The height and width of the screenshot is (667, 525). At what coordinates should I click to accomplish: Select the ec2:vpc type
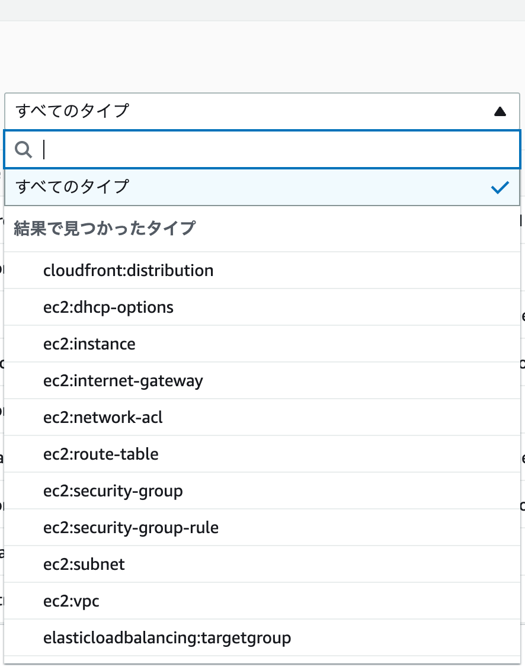click(x=262, y=601)
